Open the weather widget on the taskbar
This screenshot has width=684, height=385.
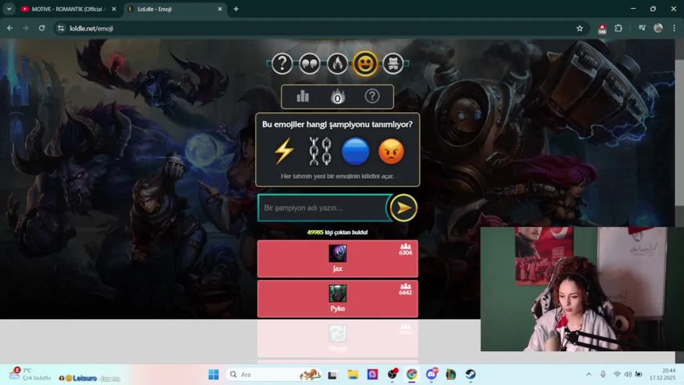(x=29, y=374)
